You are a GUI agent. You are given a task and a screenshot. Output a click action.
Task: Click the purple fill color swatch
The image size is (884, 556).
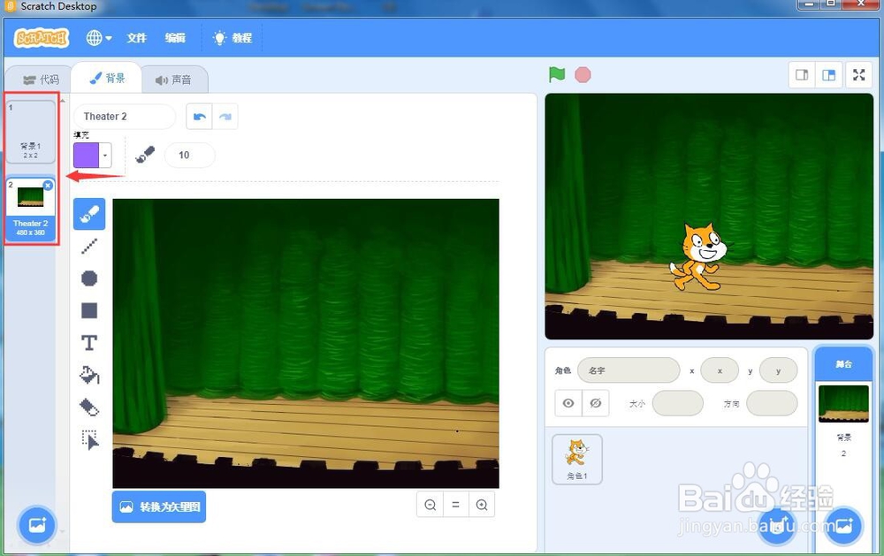tap(87, 155)
